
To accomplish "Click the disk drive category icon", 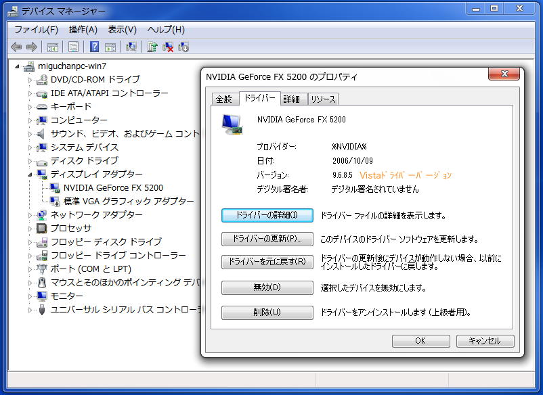I will [x=42, y=161].
